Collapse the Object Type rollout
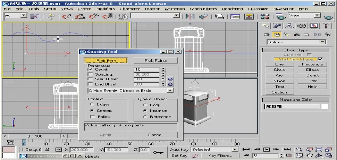The width and height of the screenshot is (337, 160). (x=295, y=50)
